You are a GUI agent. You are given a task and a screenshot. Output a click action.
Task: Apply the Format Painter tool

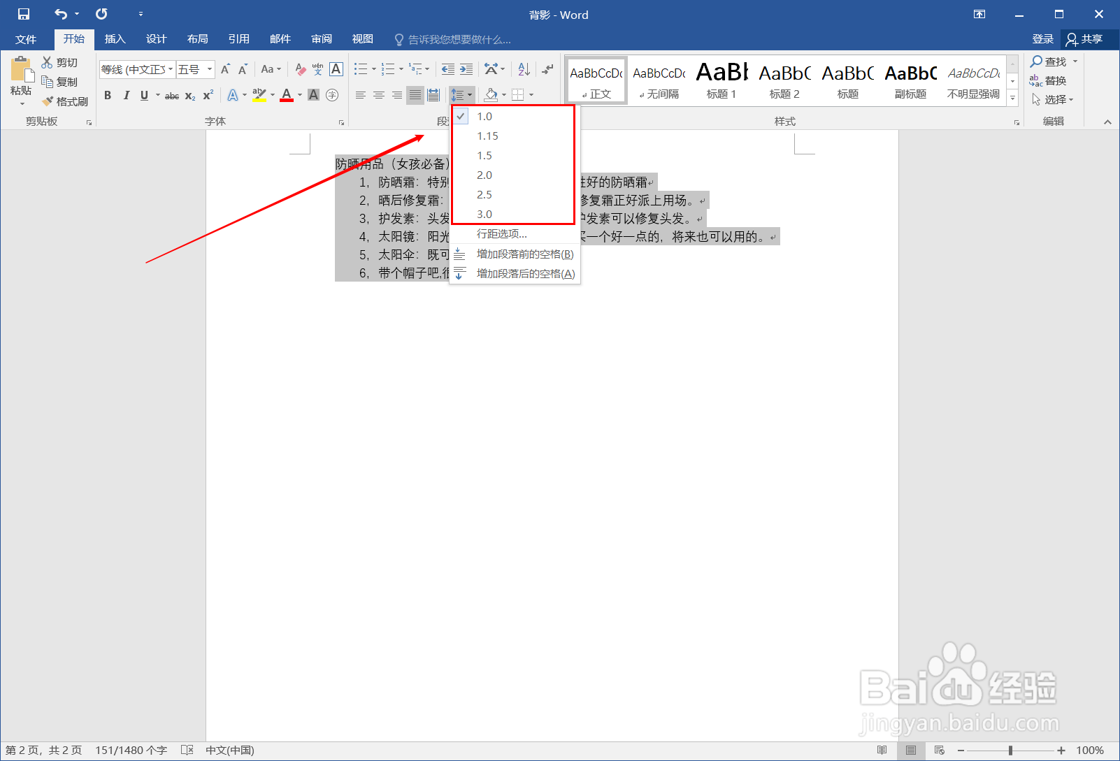click(65, 101)
